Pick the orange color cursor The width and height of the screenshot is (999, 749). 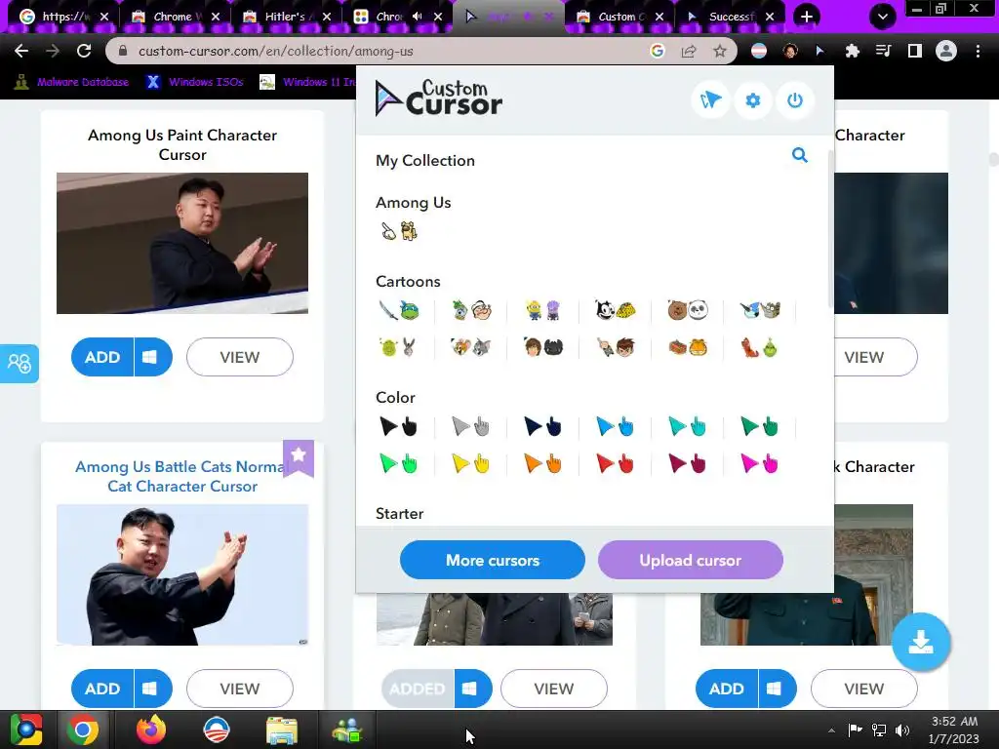tap(543, 463)
